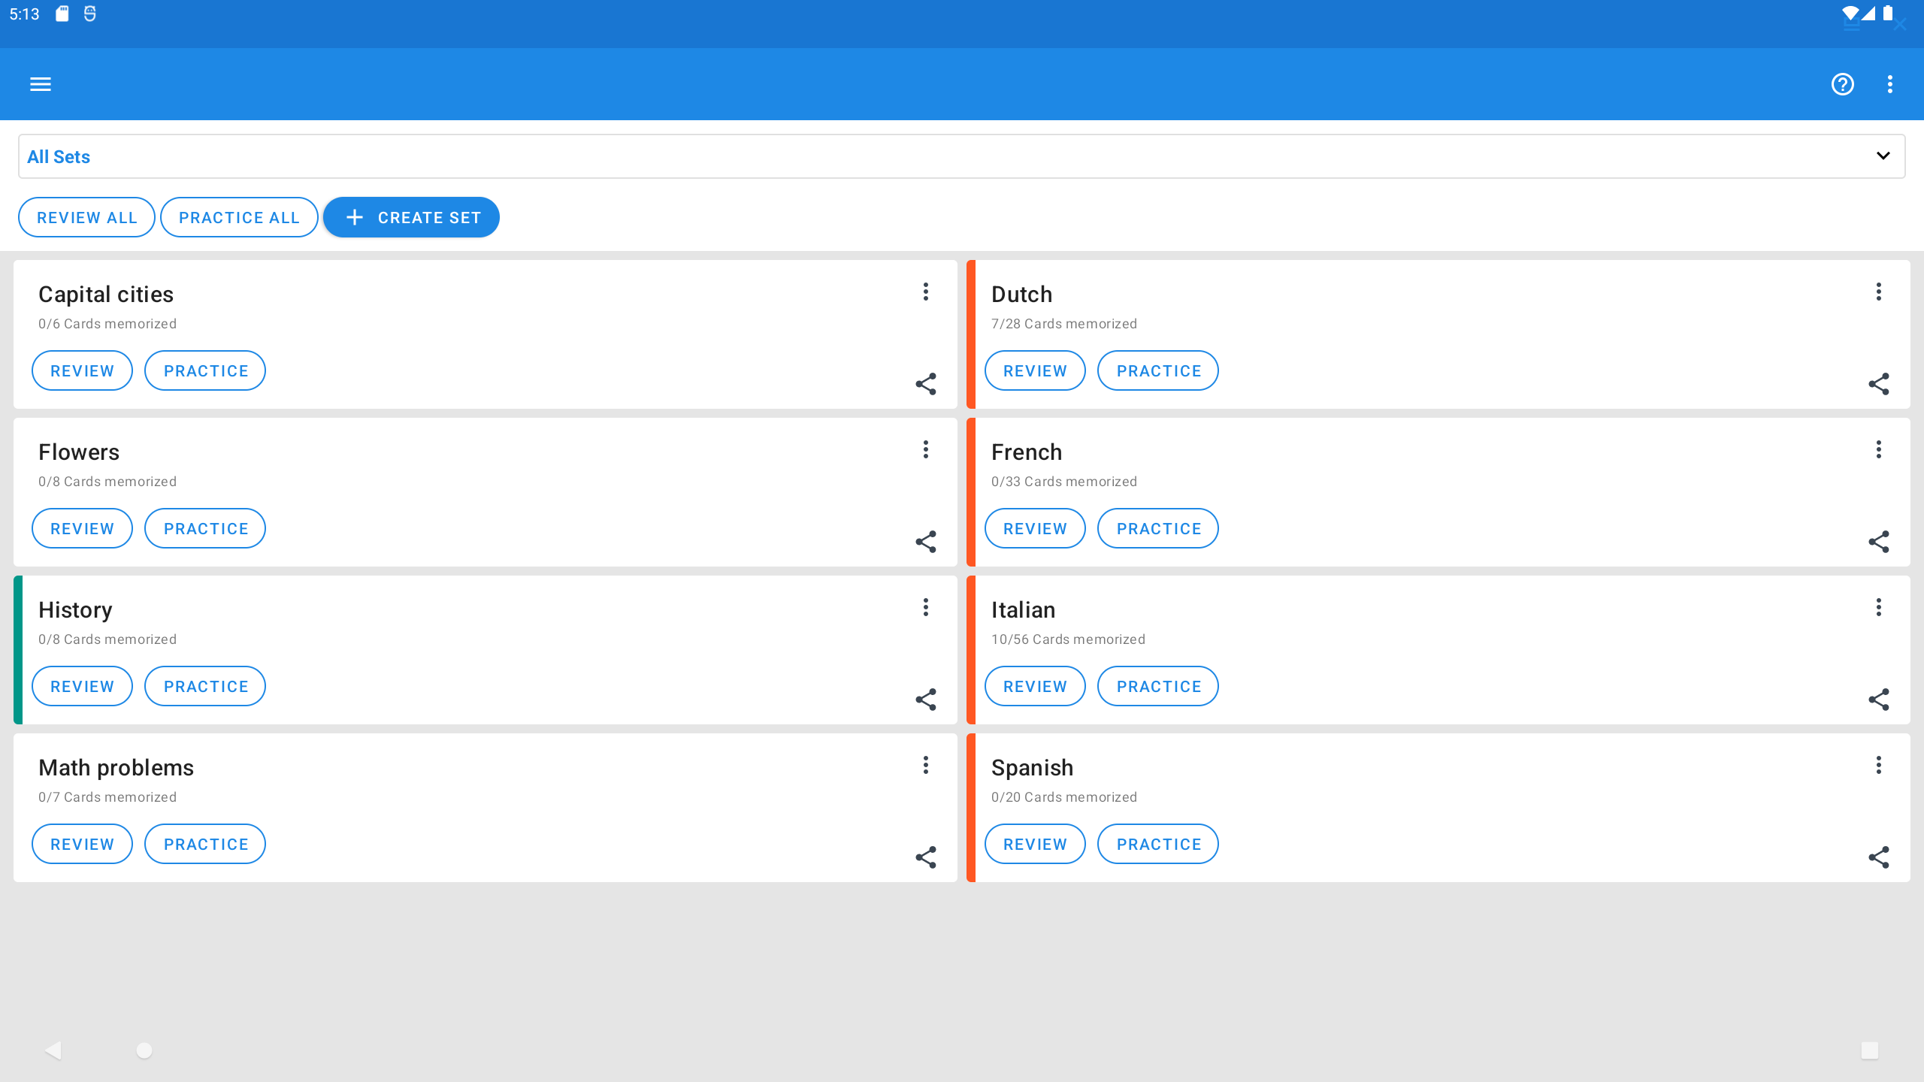Tap the Android home circle button
Screen dimensions: 1924x1082
click(x=144, y=1050)
